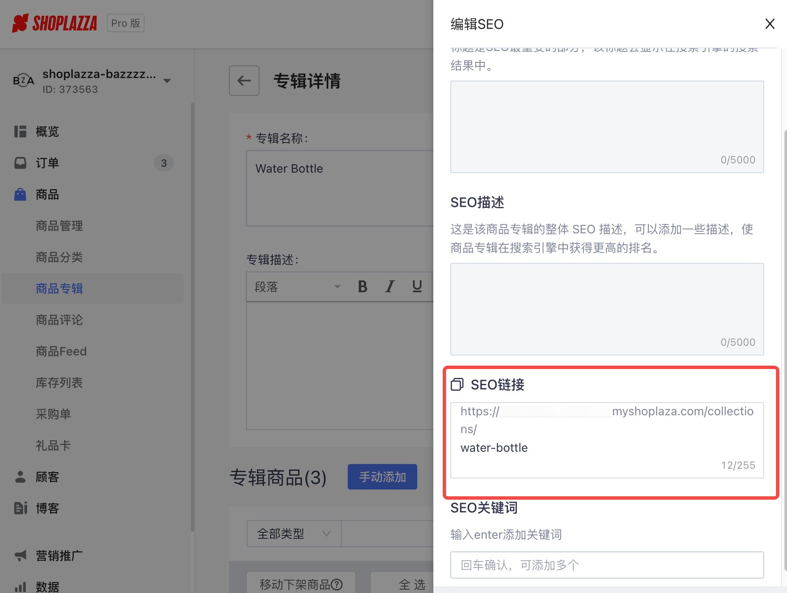Image resolution: width=787 pixels, height=593 pixels.
Task: Open the store account switcher chevron
Action: point(167,80)
